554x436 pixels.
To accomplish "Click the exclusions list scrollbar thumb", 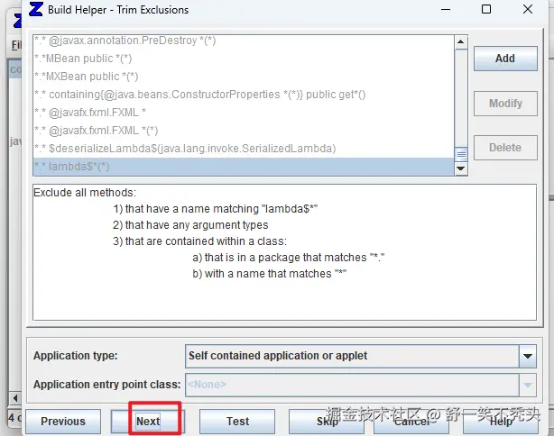I will [461, 154].
